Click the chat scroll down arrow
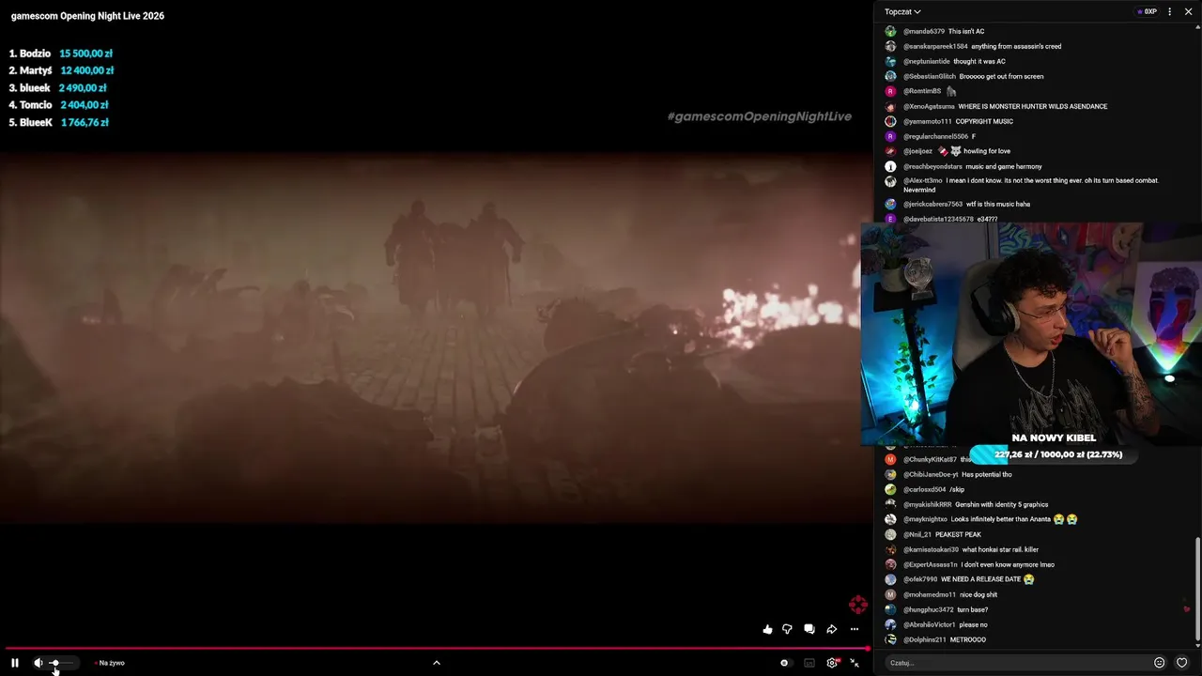This screenshot has width=1202, height=676. pyautogui.click(x=1198, y=648)
